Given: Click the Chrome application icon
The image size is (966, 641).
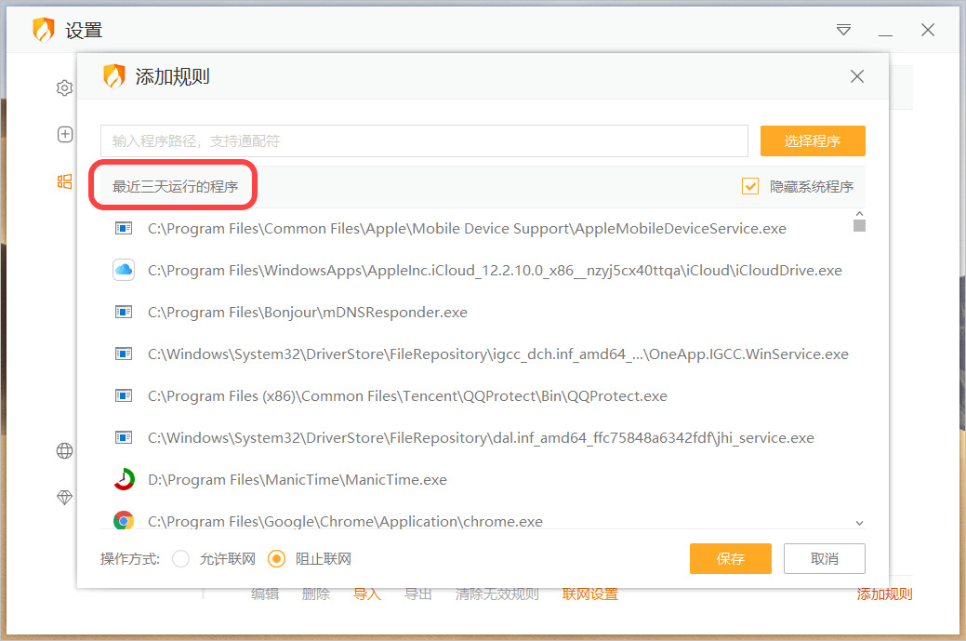Looking at the screenshot, I should [x=124, y=521].
